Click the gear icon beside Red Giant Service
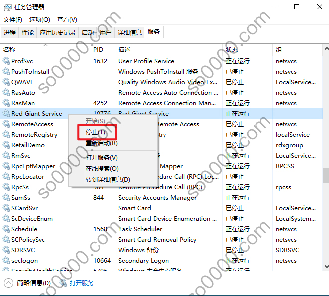Viewport: 329px width, 296px height. tap(6, 114)
